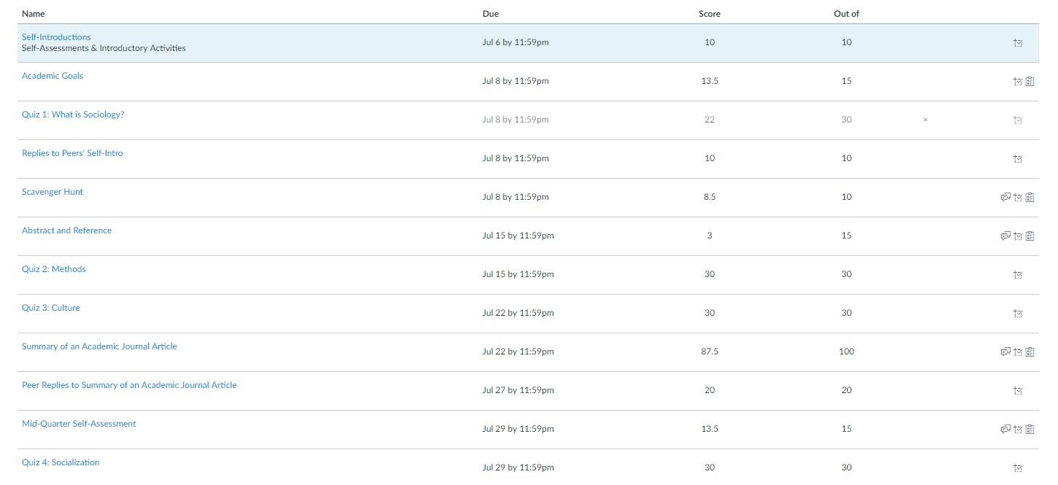Open Peer Replies to Summary assignment link
The height and width of the screenshot is (485, 1058).
129,385
